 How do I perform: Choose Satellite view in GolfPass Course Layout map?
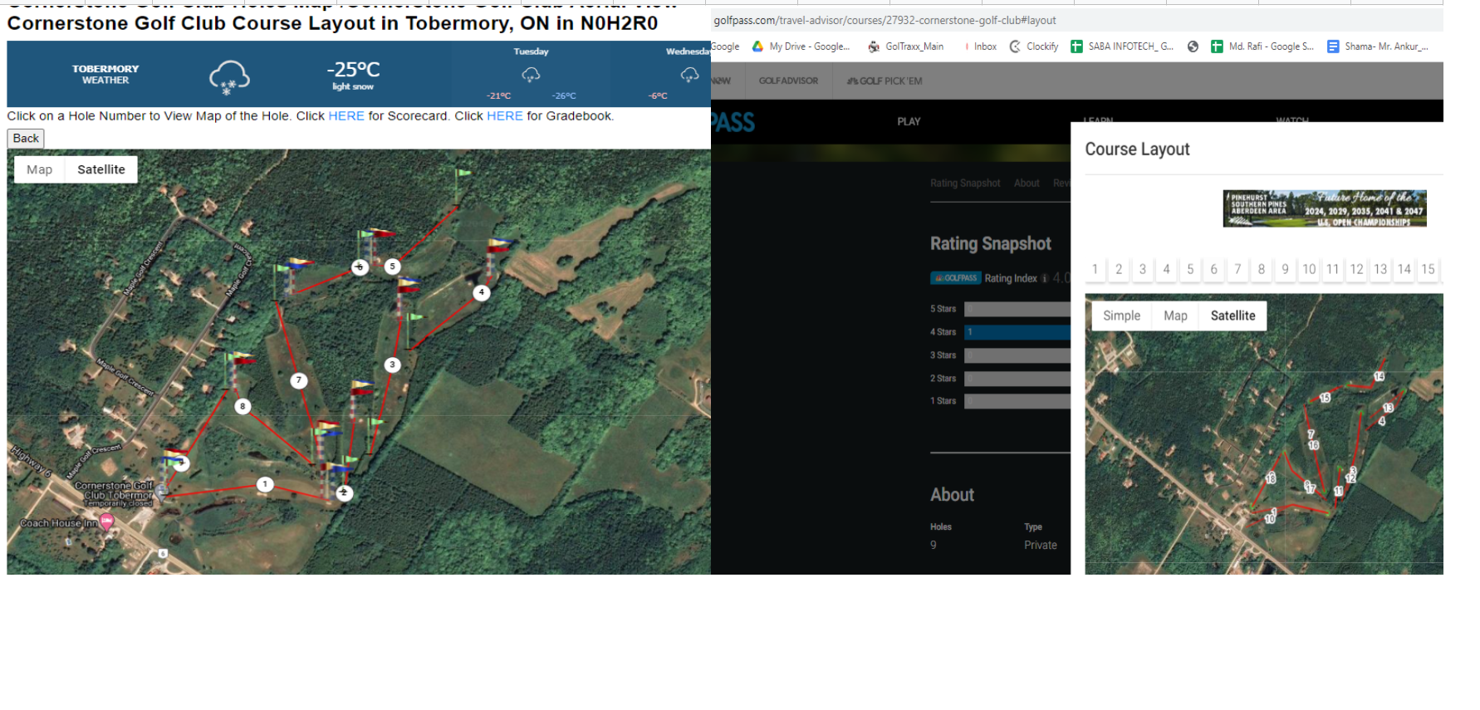point(1233,316)
